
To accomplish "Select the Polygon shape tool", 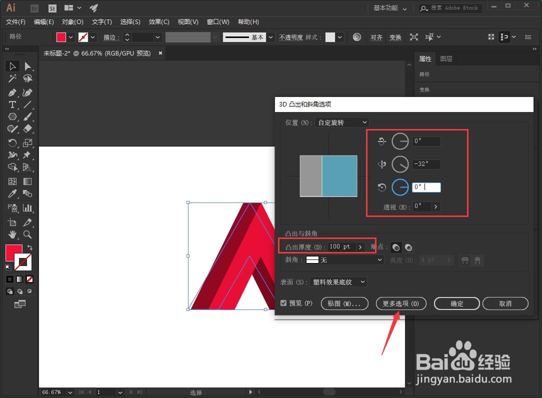I will coord(12,117).
